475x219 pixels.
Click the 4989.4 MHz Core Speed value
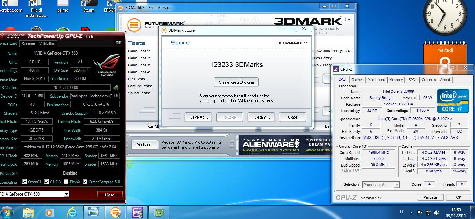(x=378, y=153)
